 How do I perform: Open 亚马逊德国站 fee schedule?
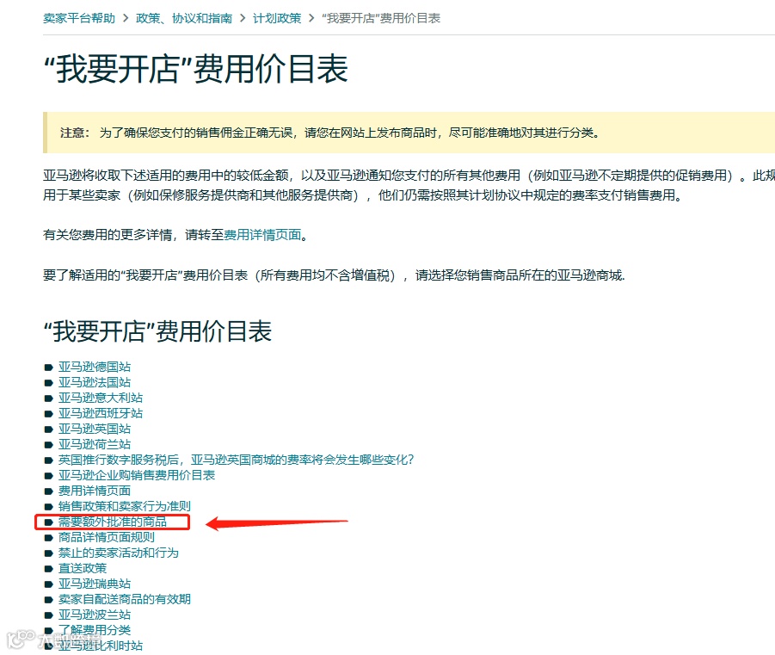(95, 367)
